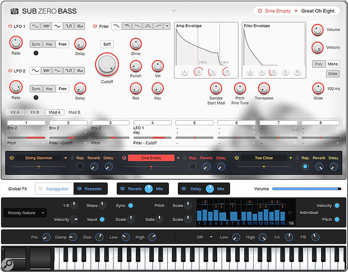The image size is (348, 272).
Task: Open the delay Off mode dropdown
Action: click(211, 237)
